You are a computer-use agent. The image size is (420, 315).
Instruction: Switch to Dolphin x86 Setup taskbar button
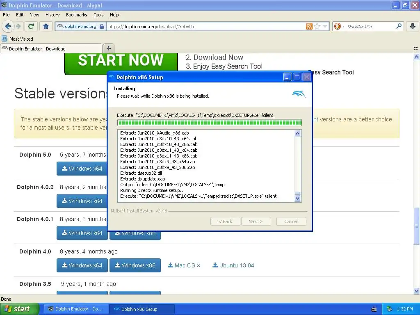142,309
